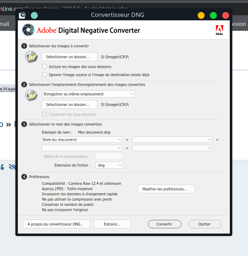
Task: Click the mail link in browser window
Action: (x=5, y=24)
